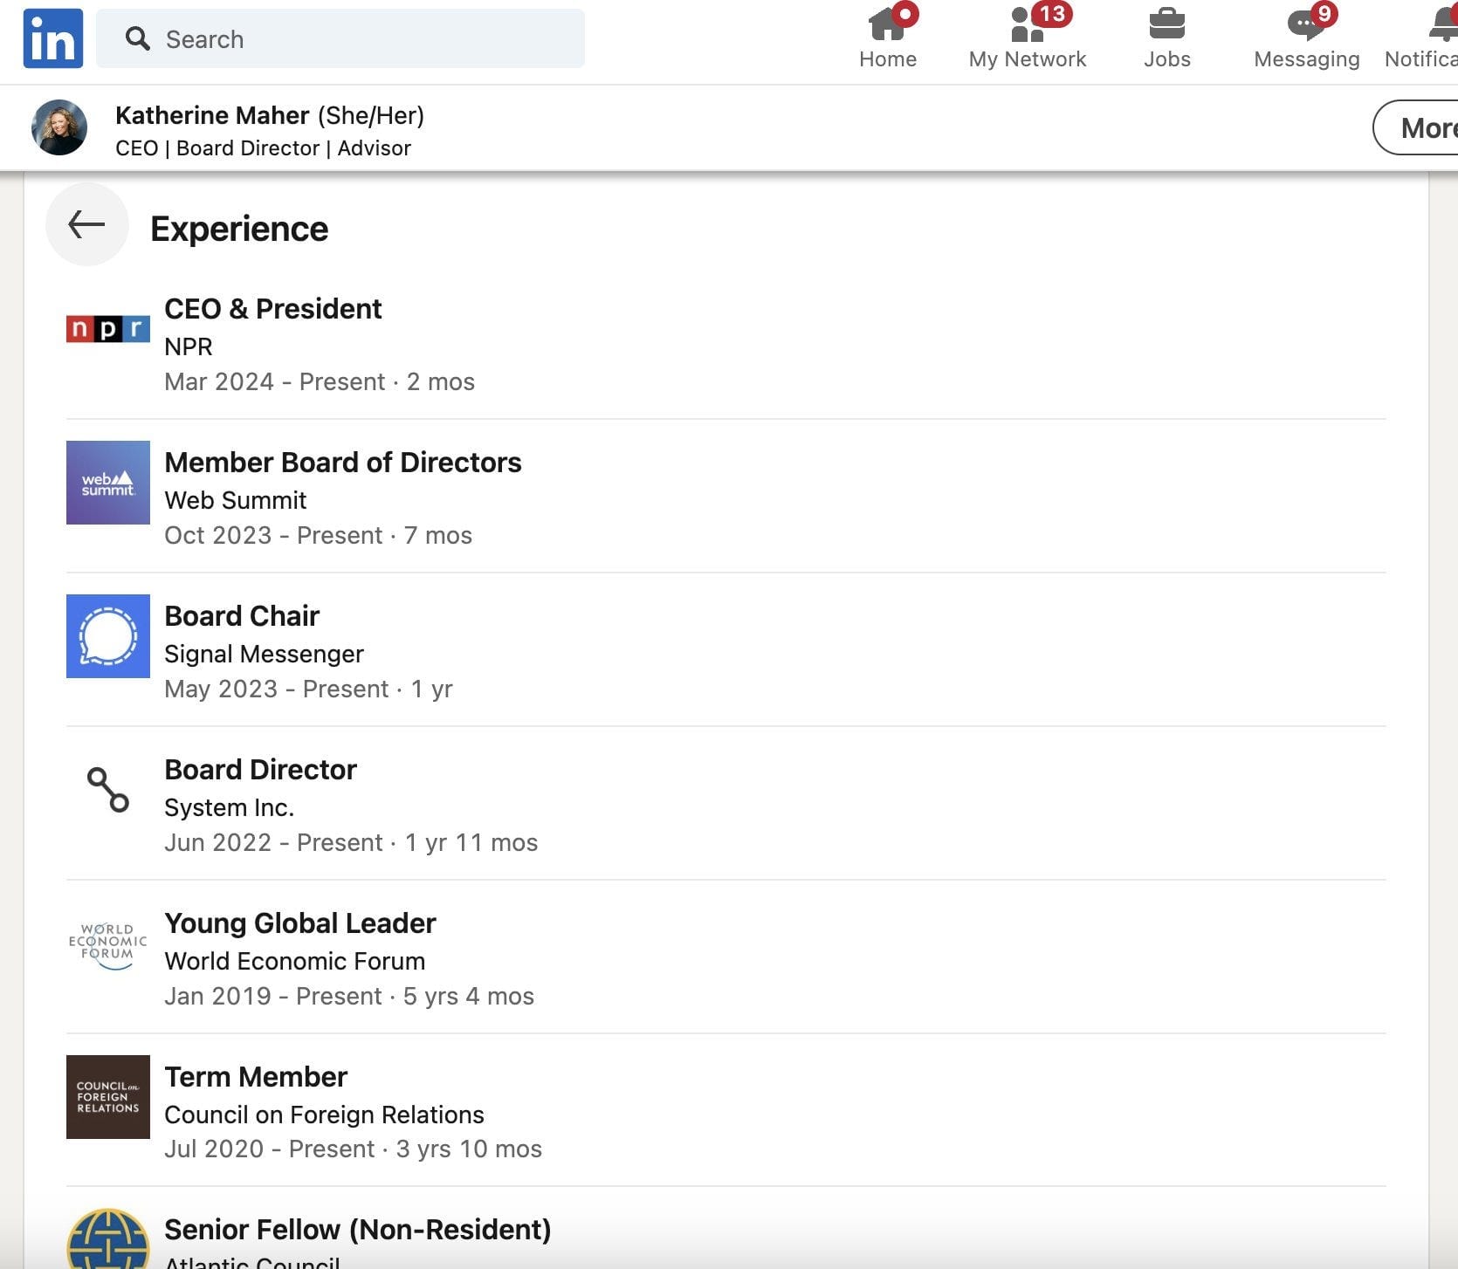Viewport: 1458px width, 1269px height.
Task: Click the Katherine Maher name link
Action: click(212, 115)
